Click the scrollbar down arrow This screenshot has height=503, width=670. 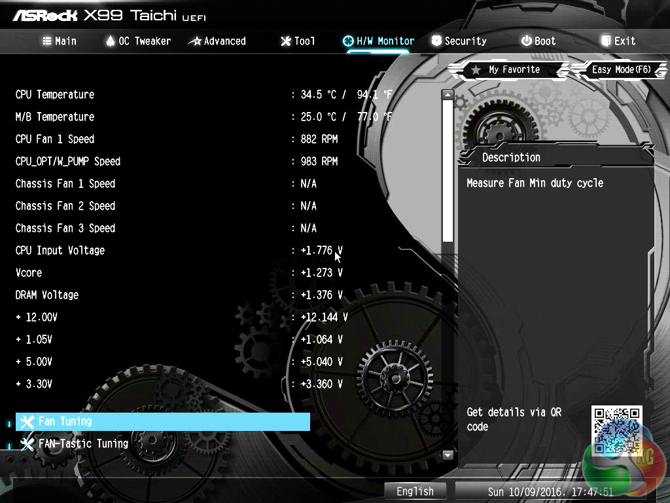point(448,455)
